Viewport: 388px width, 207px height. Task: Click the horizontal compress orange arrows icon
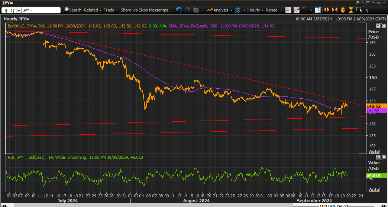334,10
